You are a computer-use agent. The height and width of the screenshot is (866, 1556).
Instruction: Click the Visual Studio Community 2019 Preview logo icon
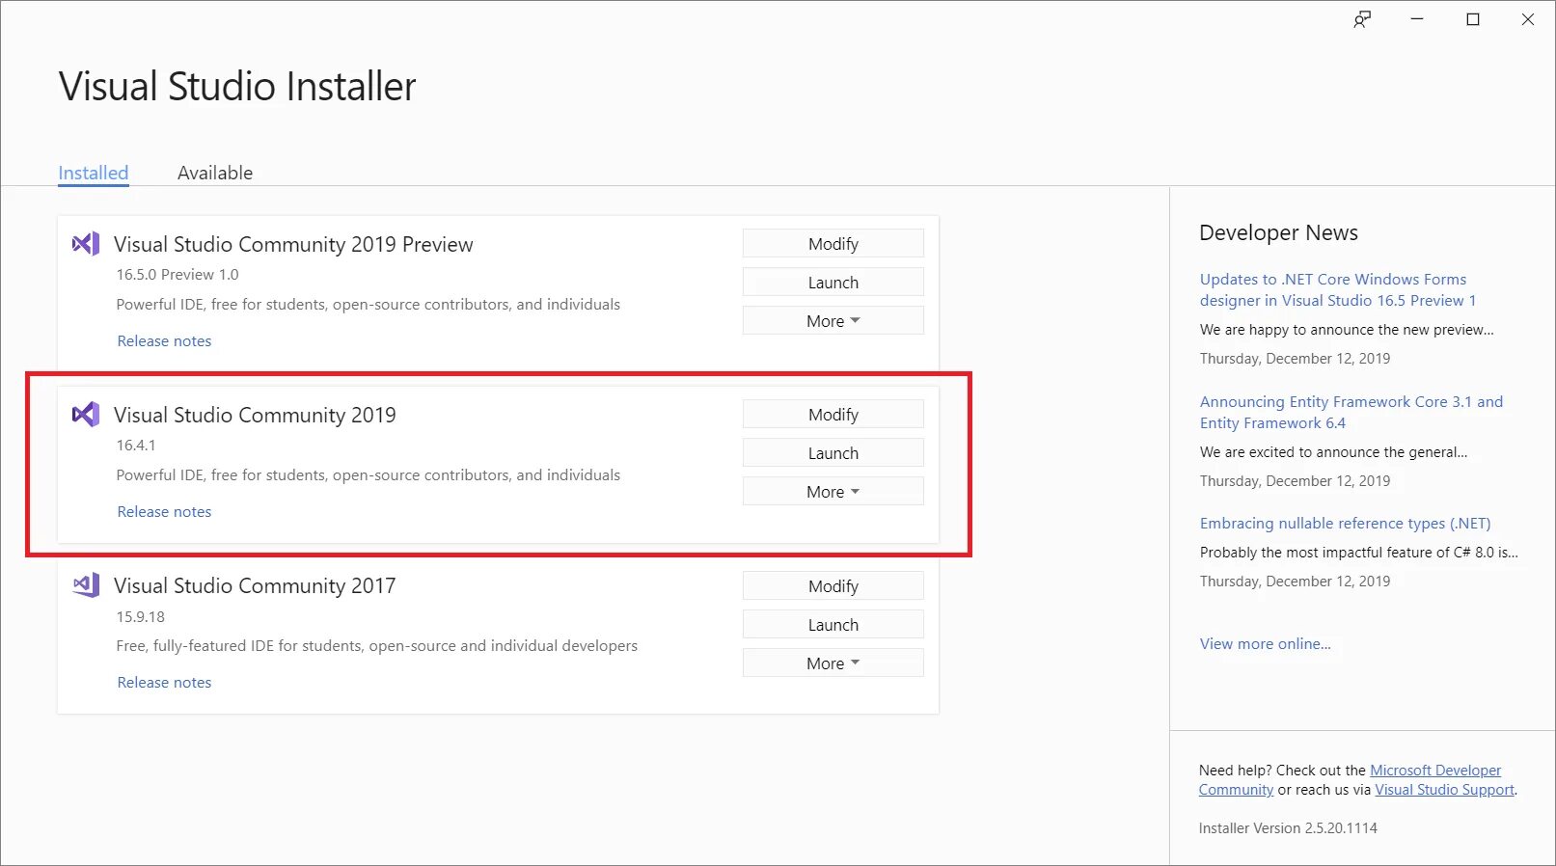pyautogui.click(x=86, y=244)
